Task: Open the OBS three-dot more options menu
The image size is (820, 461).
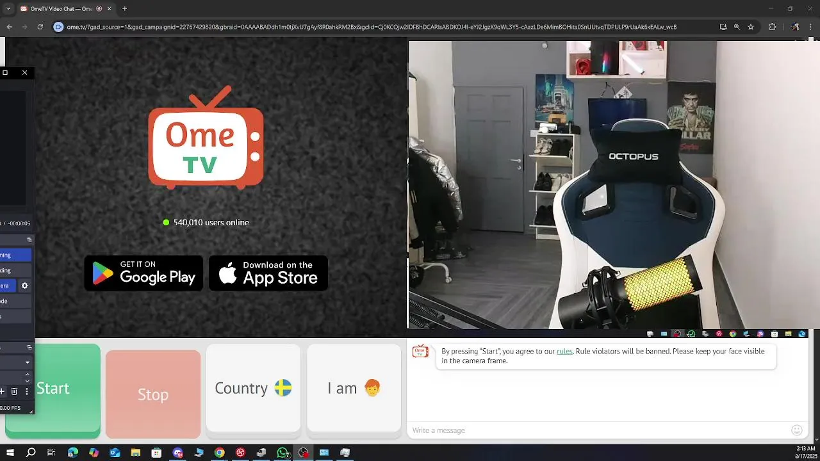Action: coord(27,391)
